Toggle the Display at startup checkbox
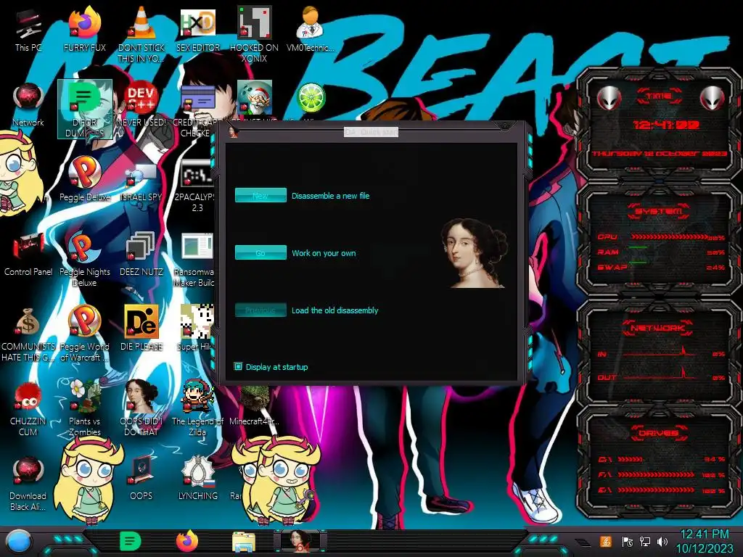Viewport: 743px width, 557px height. (x=238, y=366)
